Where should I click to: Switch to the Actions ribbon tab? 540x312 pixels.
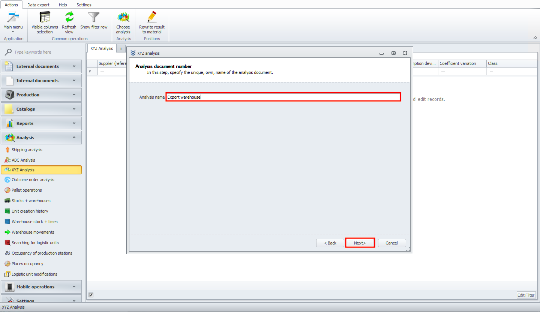click(x=11, y=5)
